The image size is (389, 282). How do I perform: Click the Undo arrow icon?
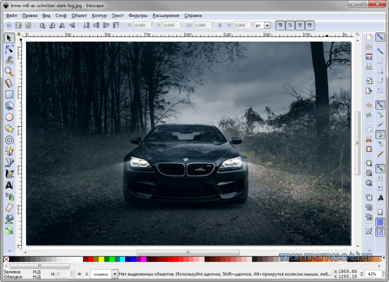(369, 105)
